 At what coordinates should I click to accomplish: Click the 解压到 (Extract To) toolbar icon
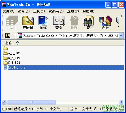[28, 23]
